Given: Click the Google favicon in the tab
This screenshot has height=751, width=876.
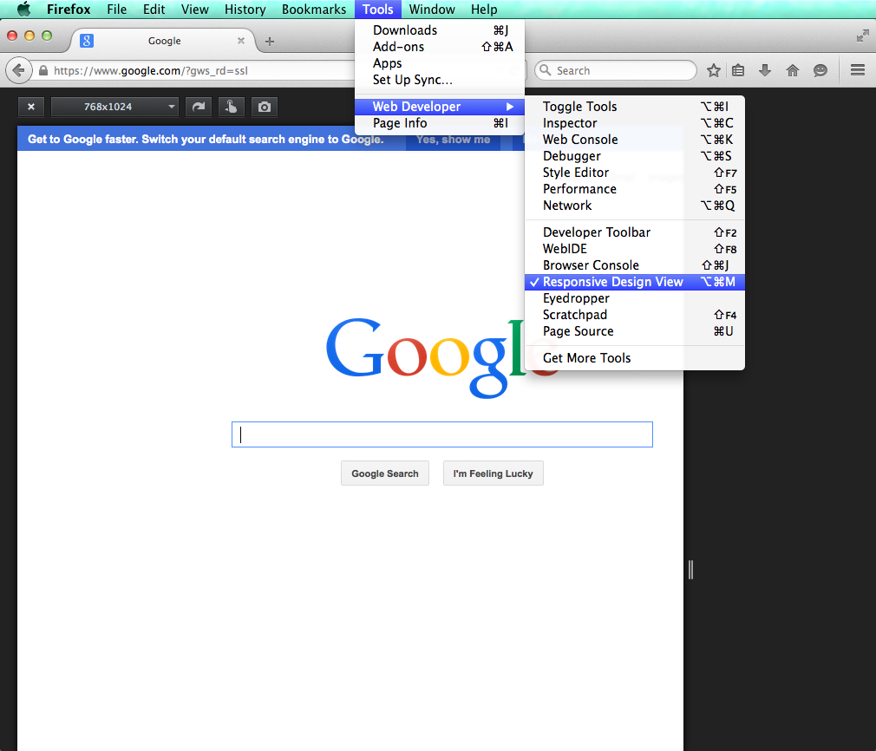Looking at the screenshot, I should pos(87,41).
